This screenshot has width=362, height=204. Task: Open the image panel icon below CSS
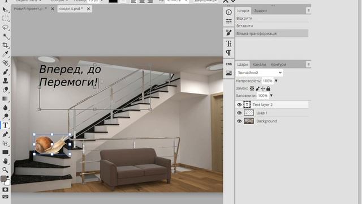[229, 73]
